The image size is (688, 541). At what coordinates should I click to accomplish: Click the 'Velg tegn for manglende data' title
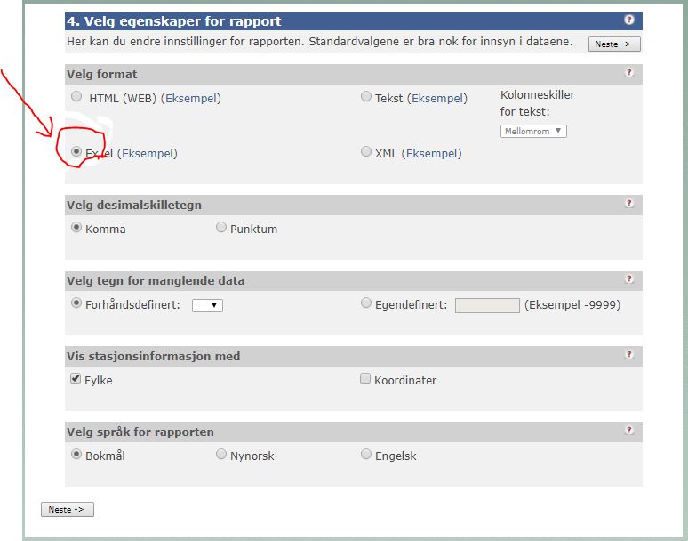click(x=156, y=280)
